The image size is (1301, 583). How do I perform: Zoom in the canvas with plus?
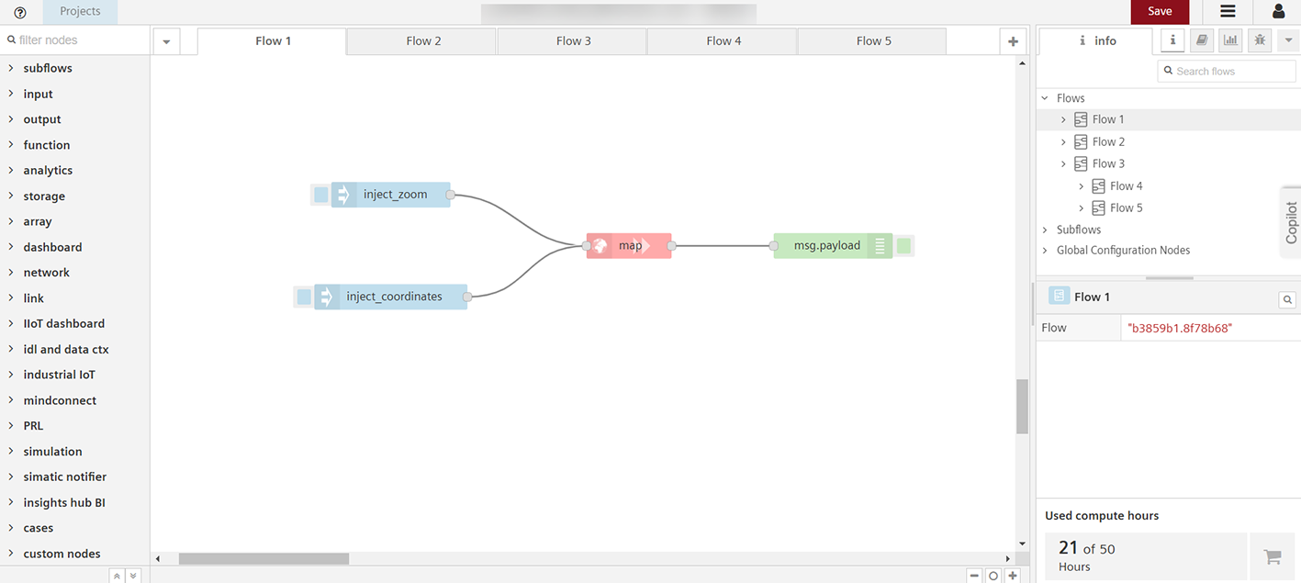coord(1013,576)
